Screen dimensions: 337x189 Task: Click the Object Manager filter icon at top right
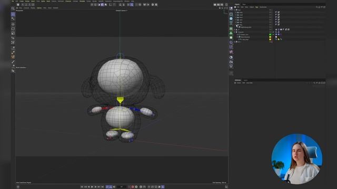click(322, 7)
